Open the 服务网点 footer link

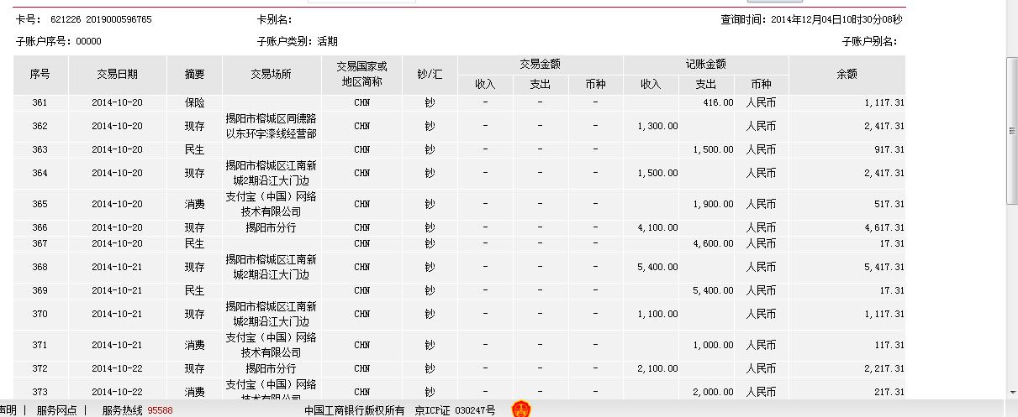coord(57,410)
